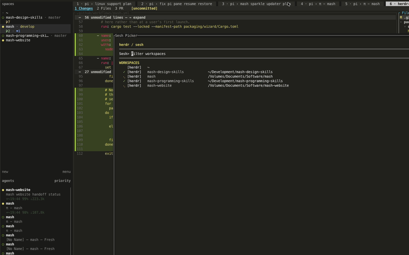Screen dimensions: 409x255
Task: Switch to tab 2 fix pi pane resume restore
Action: 176,4
